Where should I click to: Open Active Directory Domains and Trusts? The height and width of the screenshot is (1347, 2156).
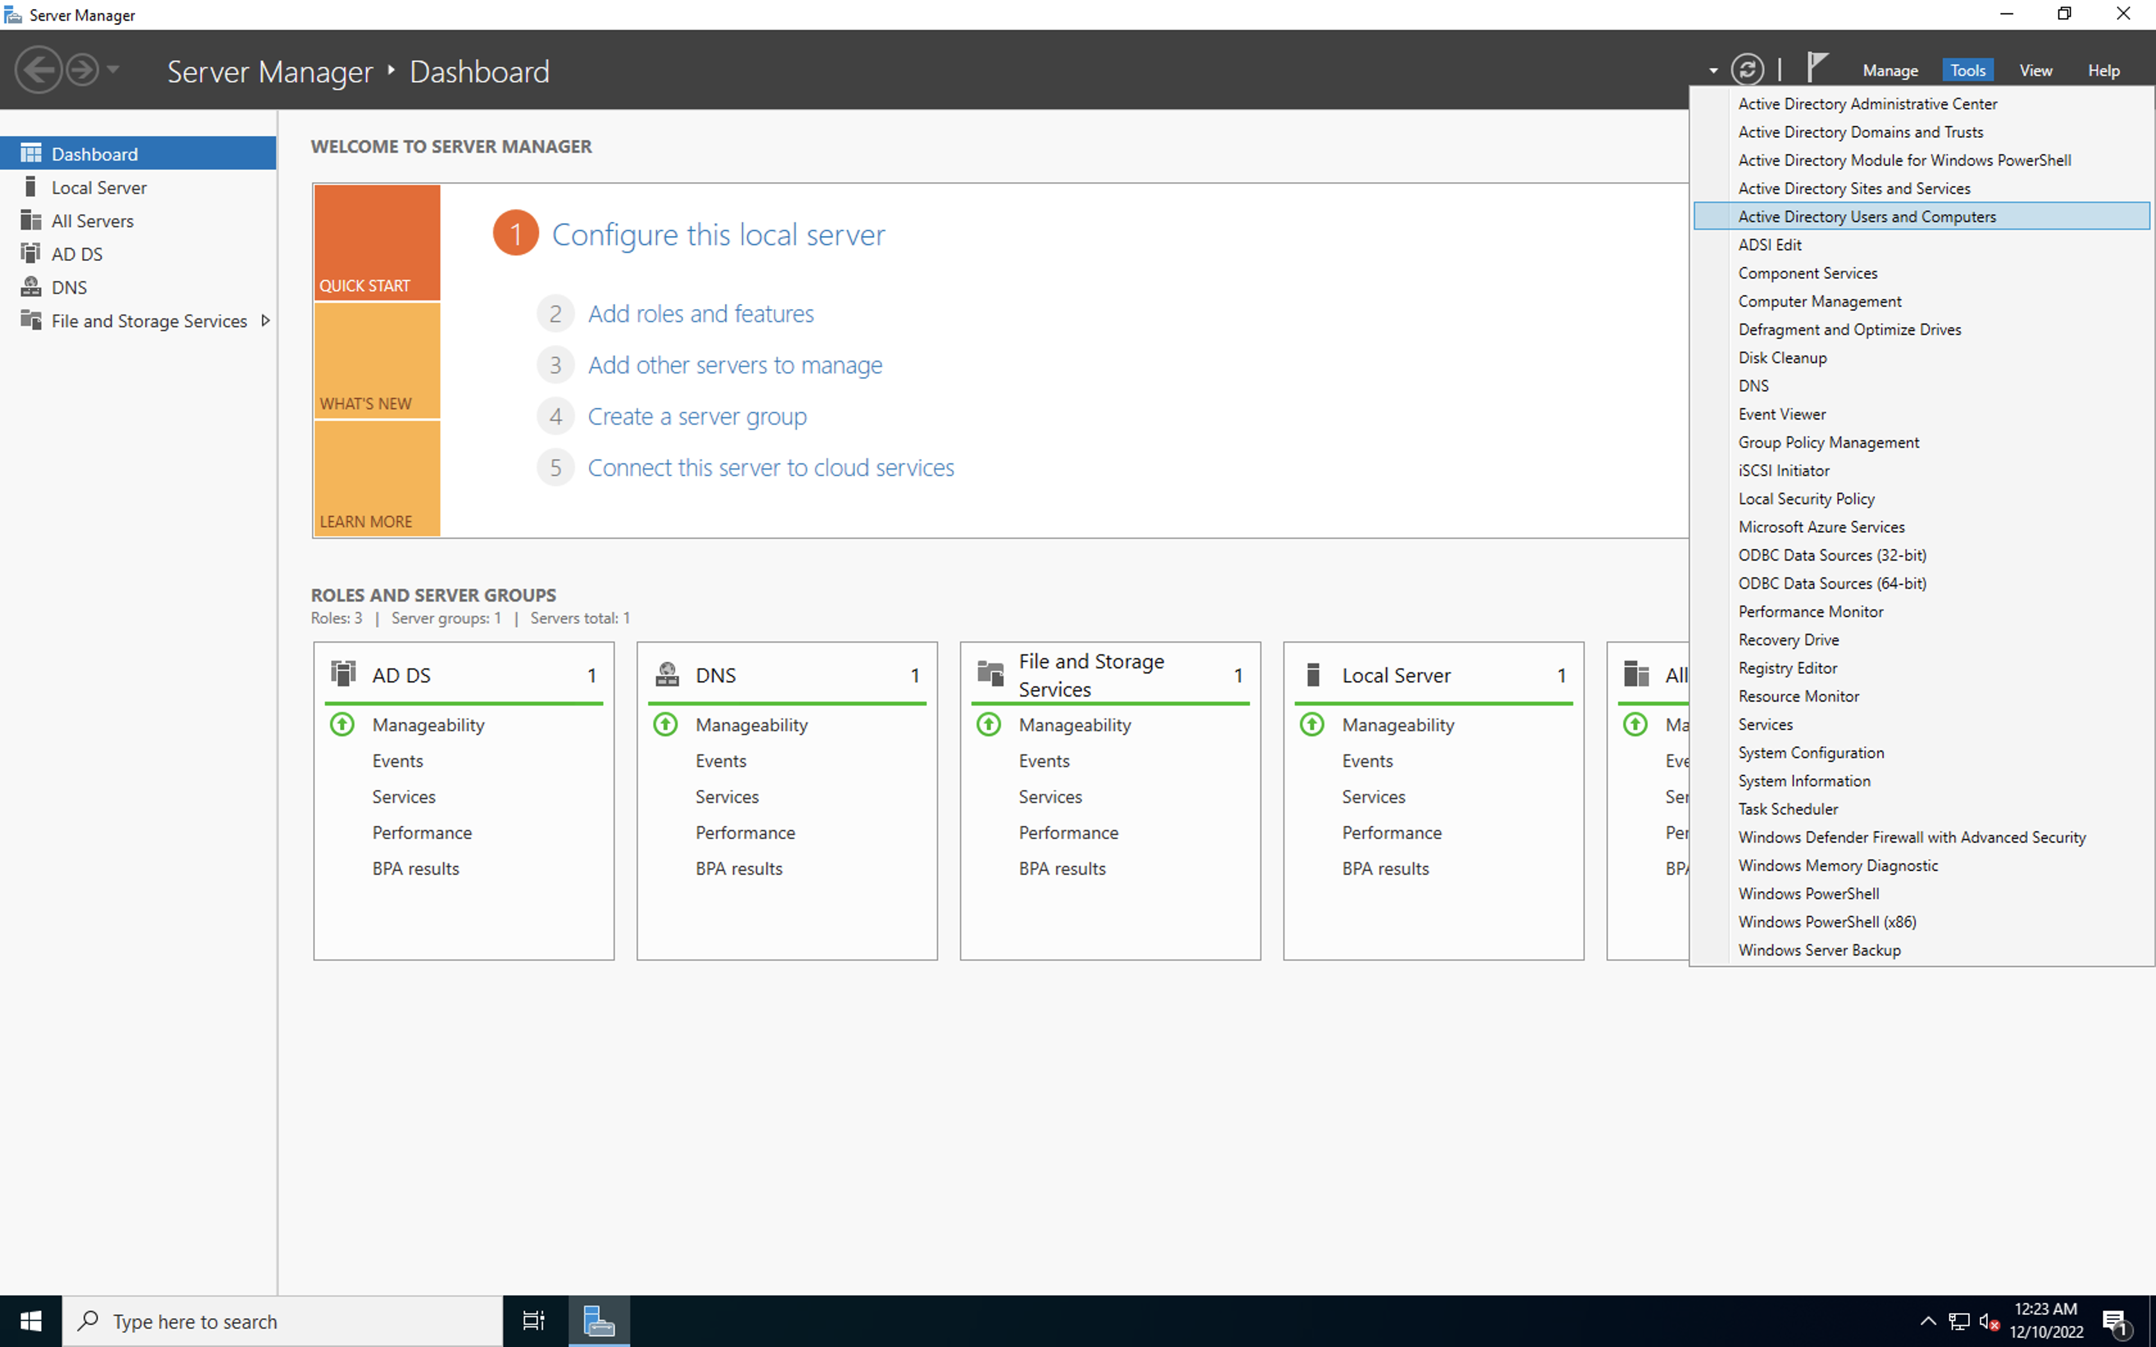[x=1922, y=132]
